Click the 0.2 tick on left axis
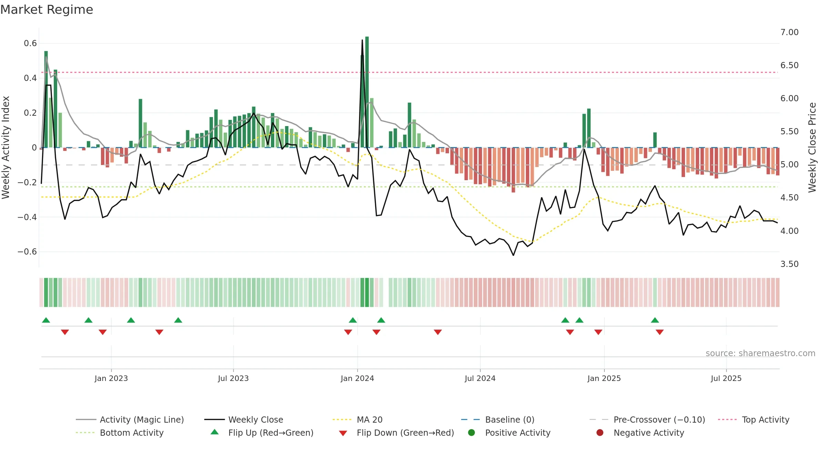 pyautogui.click(x=30, y=113)
